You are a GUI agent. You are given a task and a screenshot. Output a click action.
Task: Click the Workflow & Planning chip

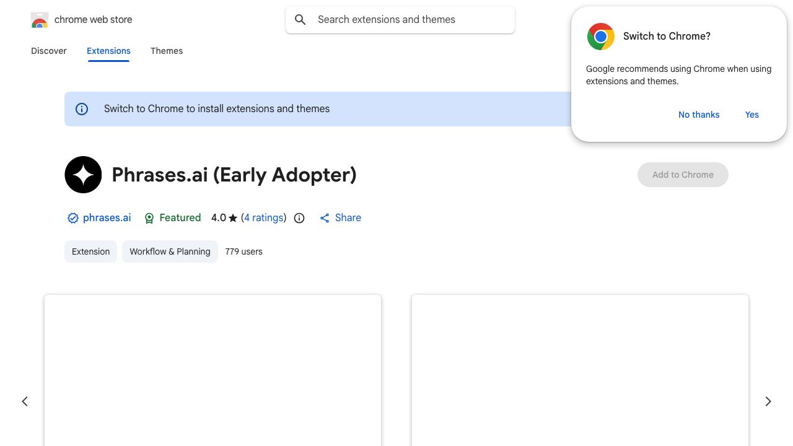tap(170, 251)
